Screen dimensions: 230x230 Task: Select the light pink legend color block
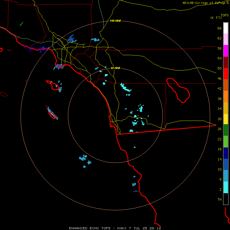[x=226, y=39]
